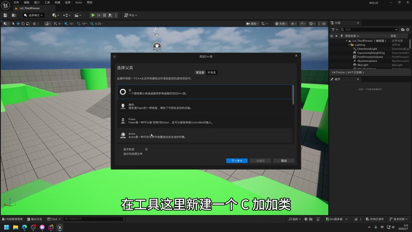This screenshot has height=232, width=412.
Task: Open the 平台 platforms dropdown
Action: (131, 15)
